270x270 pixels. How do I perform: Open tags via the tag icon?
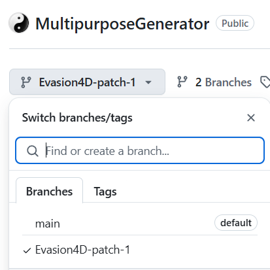pos(265,82)
